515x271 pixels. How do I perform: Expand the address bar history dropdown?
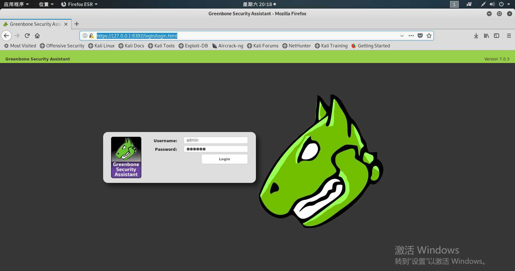[x=402, y=36]
